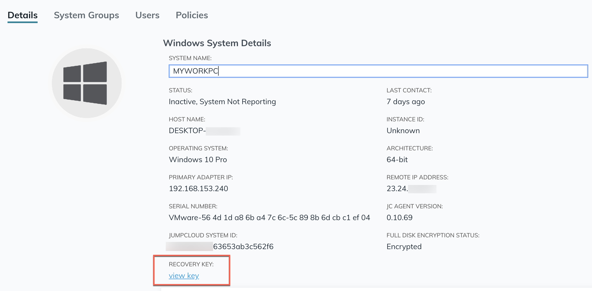Viewport: 592px width, 291px height.
Task: Click the view key recovery link
Action: coord(184,276)
